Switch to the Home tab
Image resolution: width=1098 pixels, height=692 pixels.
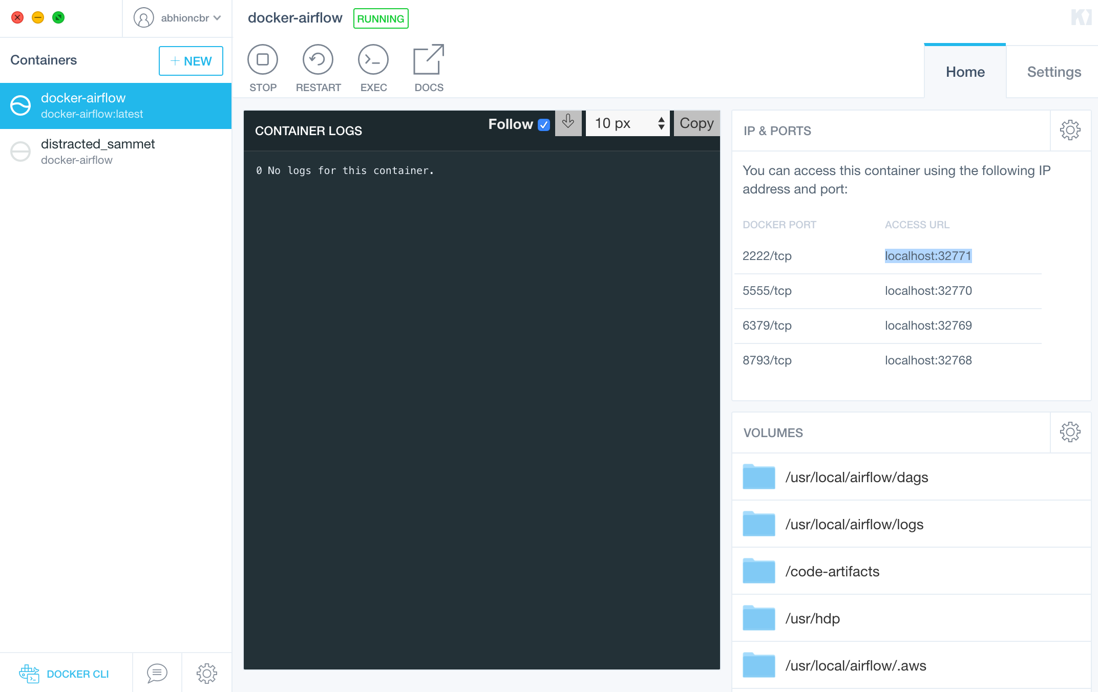966,71
